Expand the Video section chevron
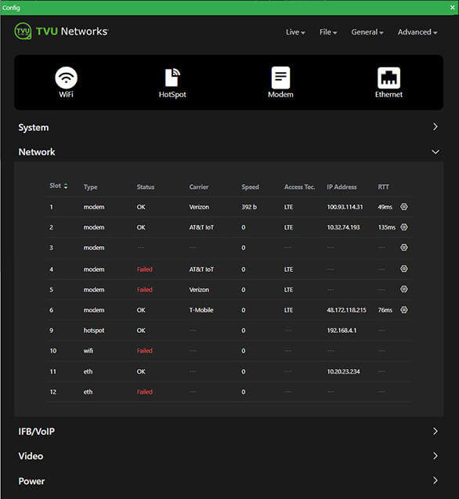Image resolution: width=459 pixels, height=499 pixels. coord(436,456)
